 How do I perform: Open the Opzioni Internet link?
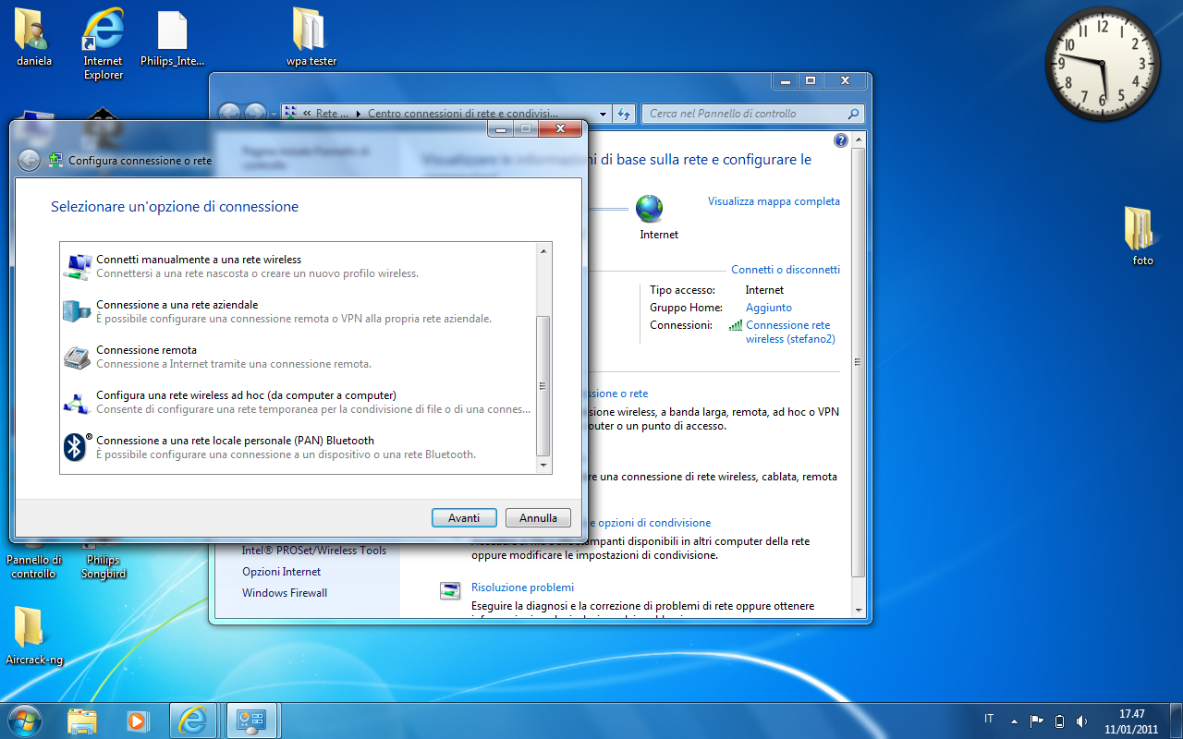click(x=282, y=572)
